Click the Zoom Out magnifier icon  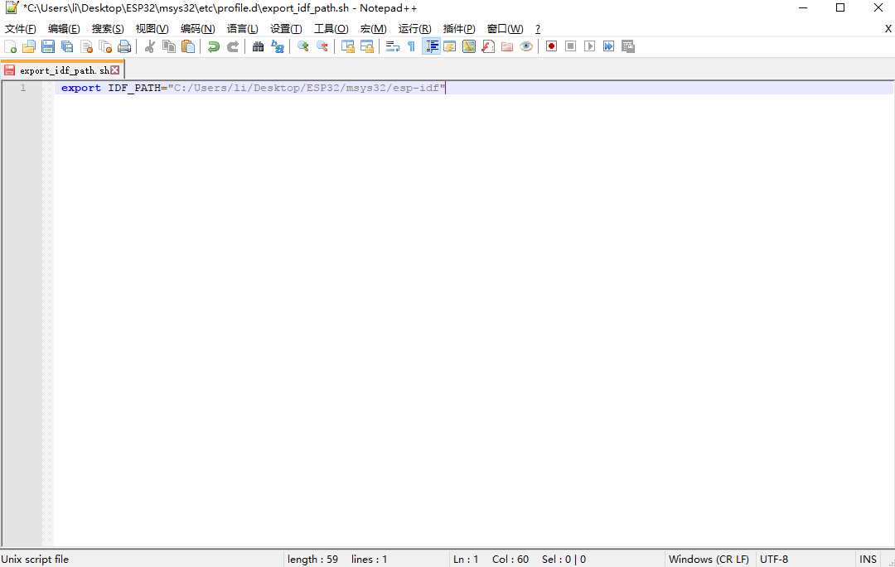(x=322, y=46)
